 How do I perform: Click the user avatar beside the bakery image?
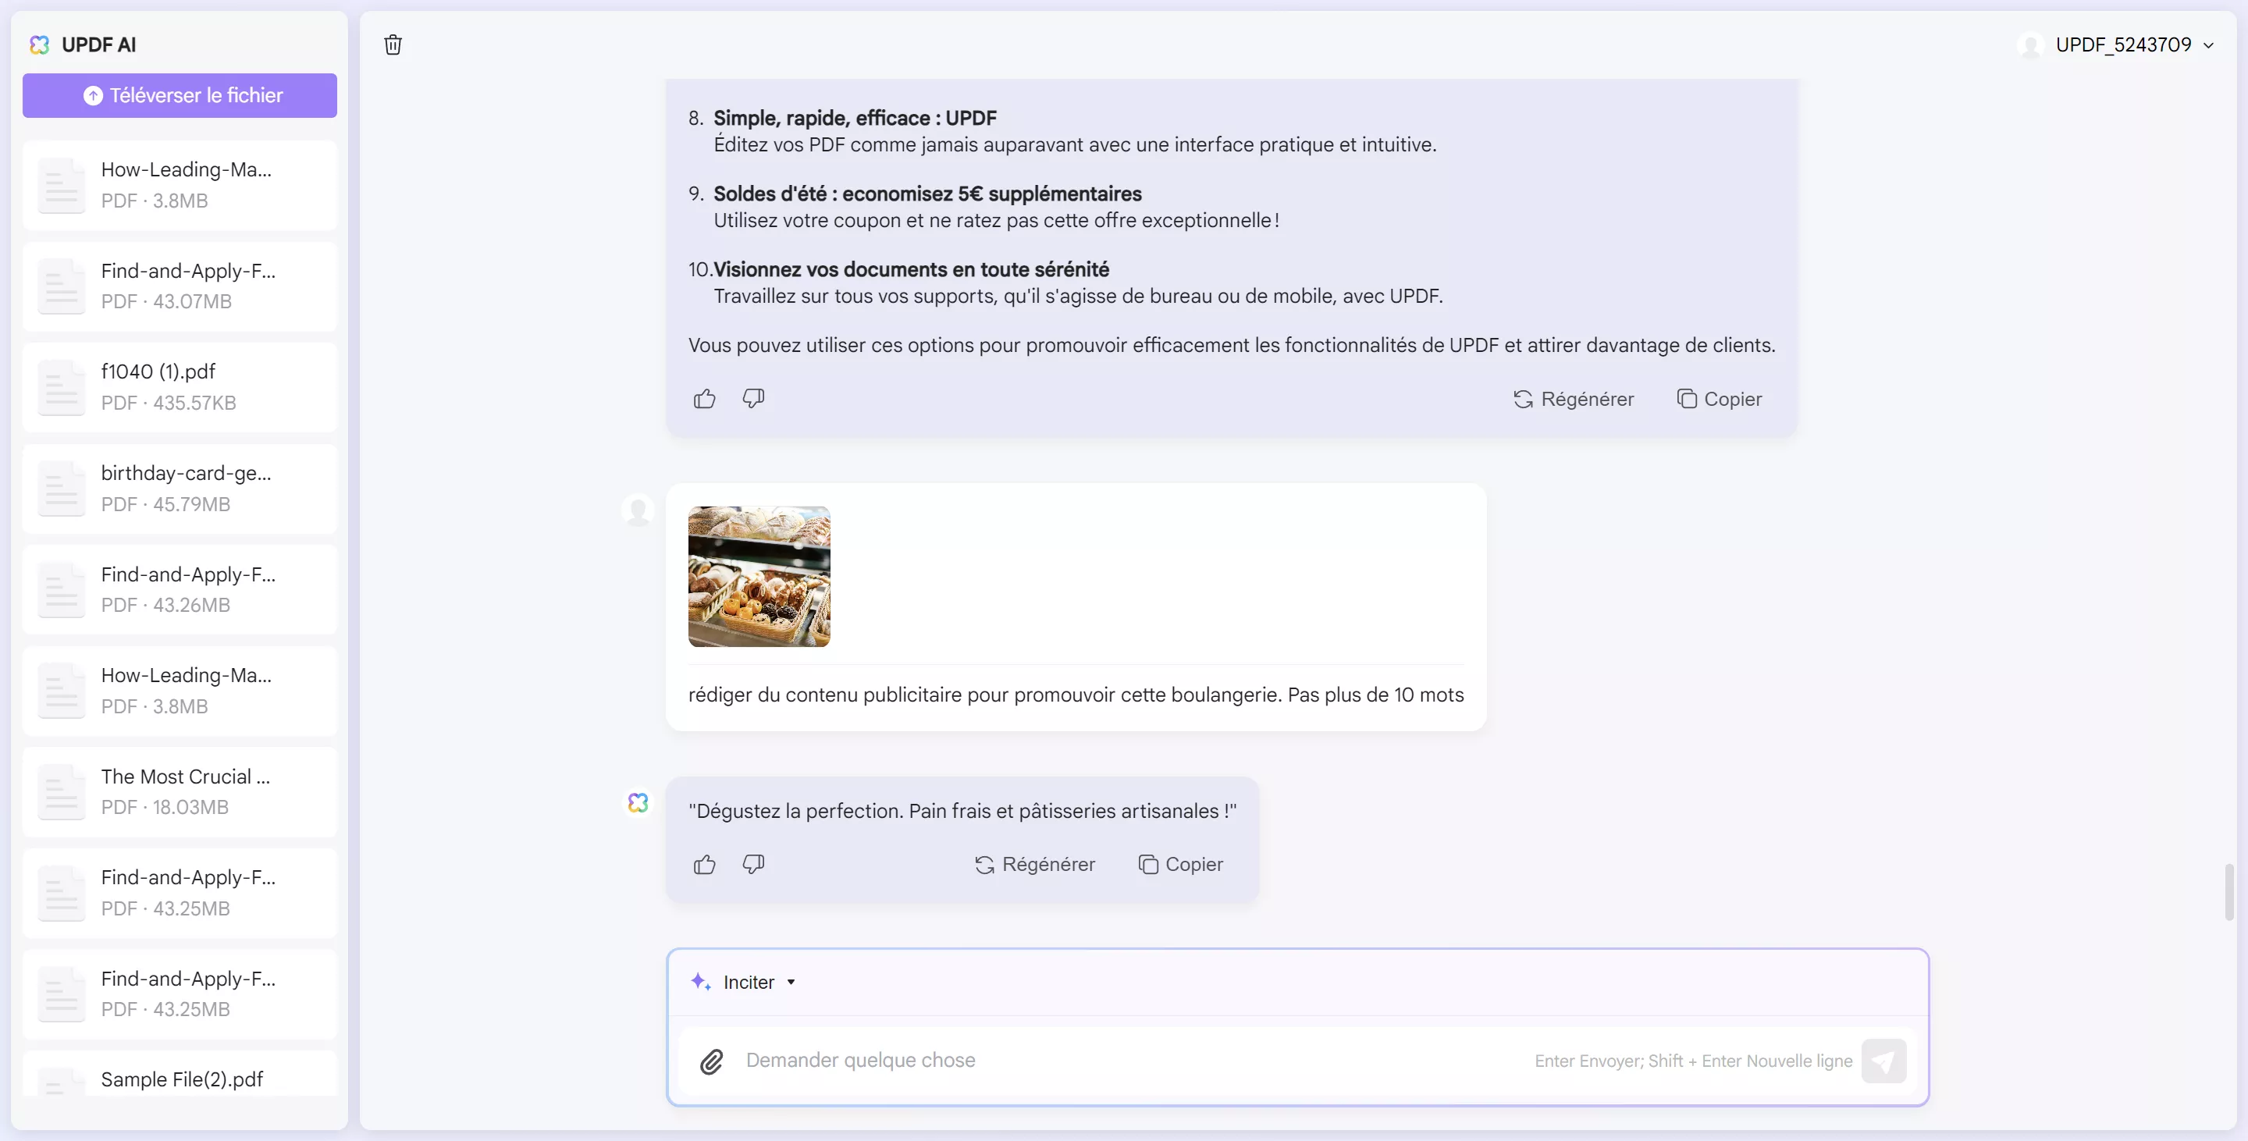638,510
